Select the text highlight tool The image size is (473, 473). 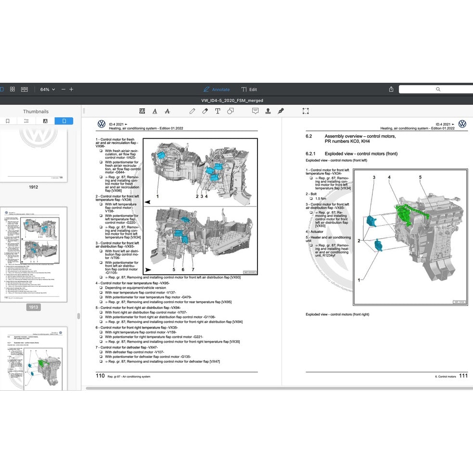142,111
